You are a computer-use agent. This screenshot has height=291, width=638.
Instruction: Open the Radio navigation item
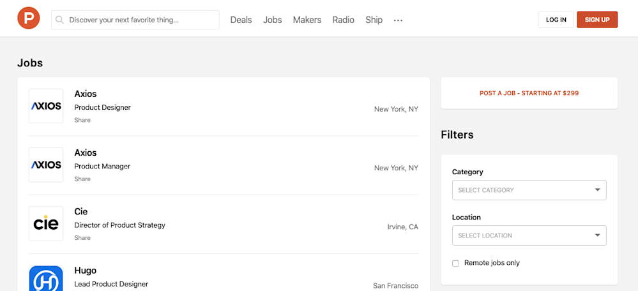pyautogui.click(x=343, y=20)
